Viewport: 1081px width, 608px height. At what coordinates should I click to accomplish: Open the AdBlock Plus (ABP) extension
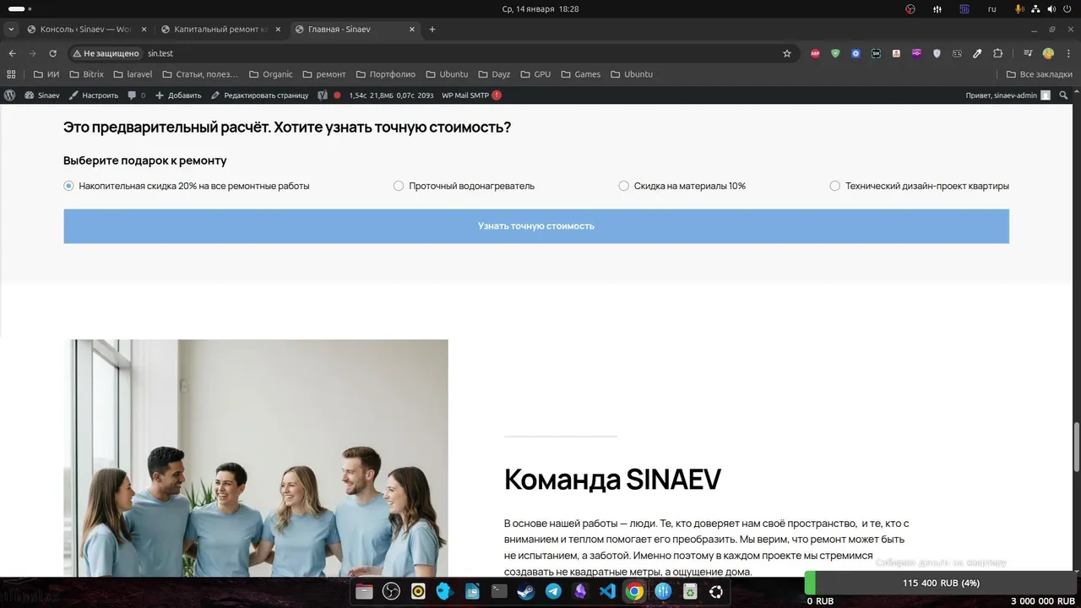click(815, 53)
